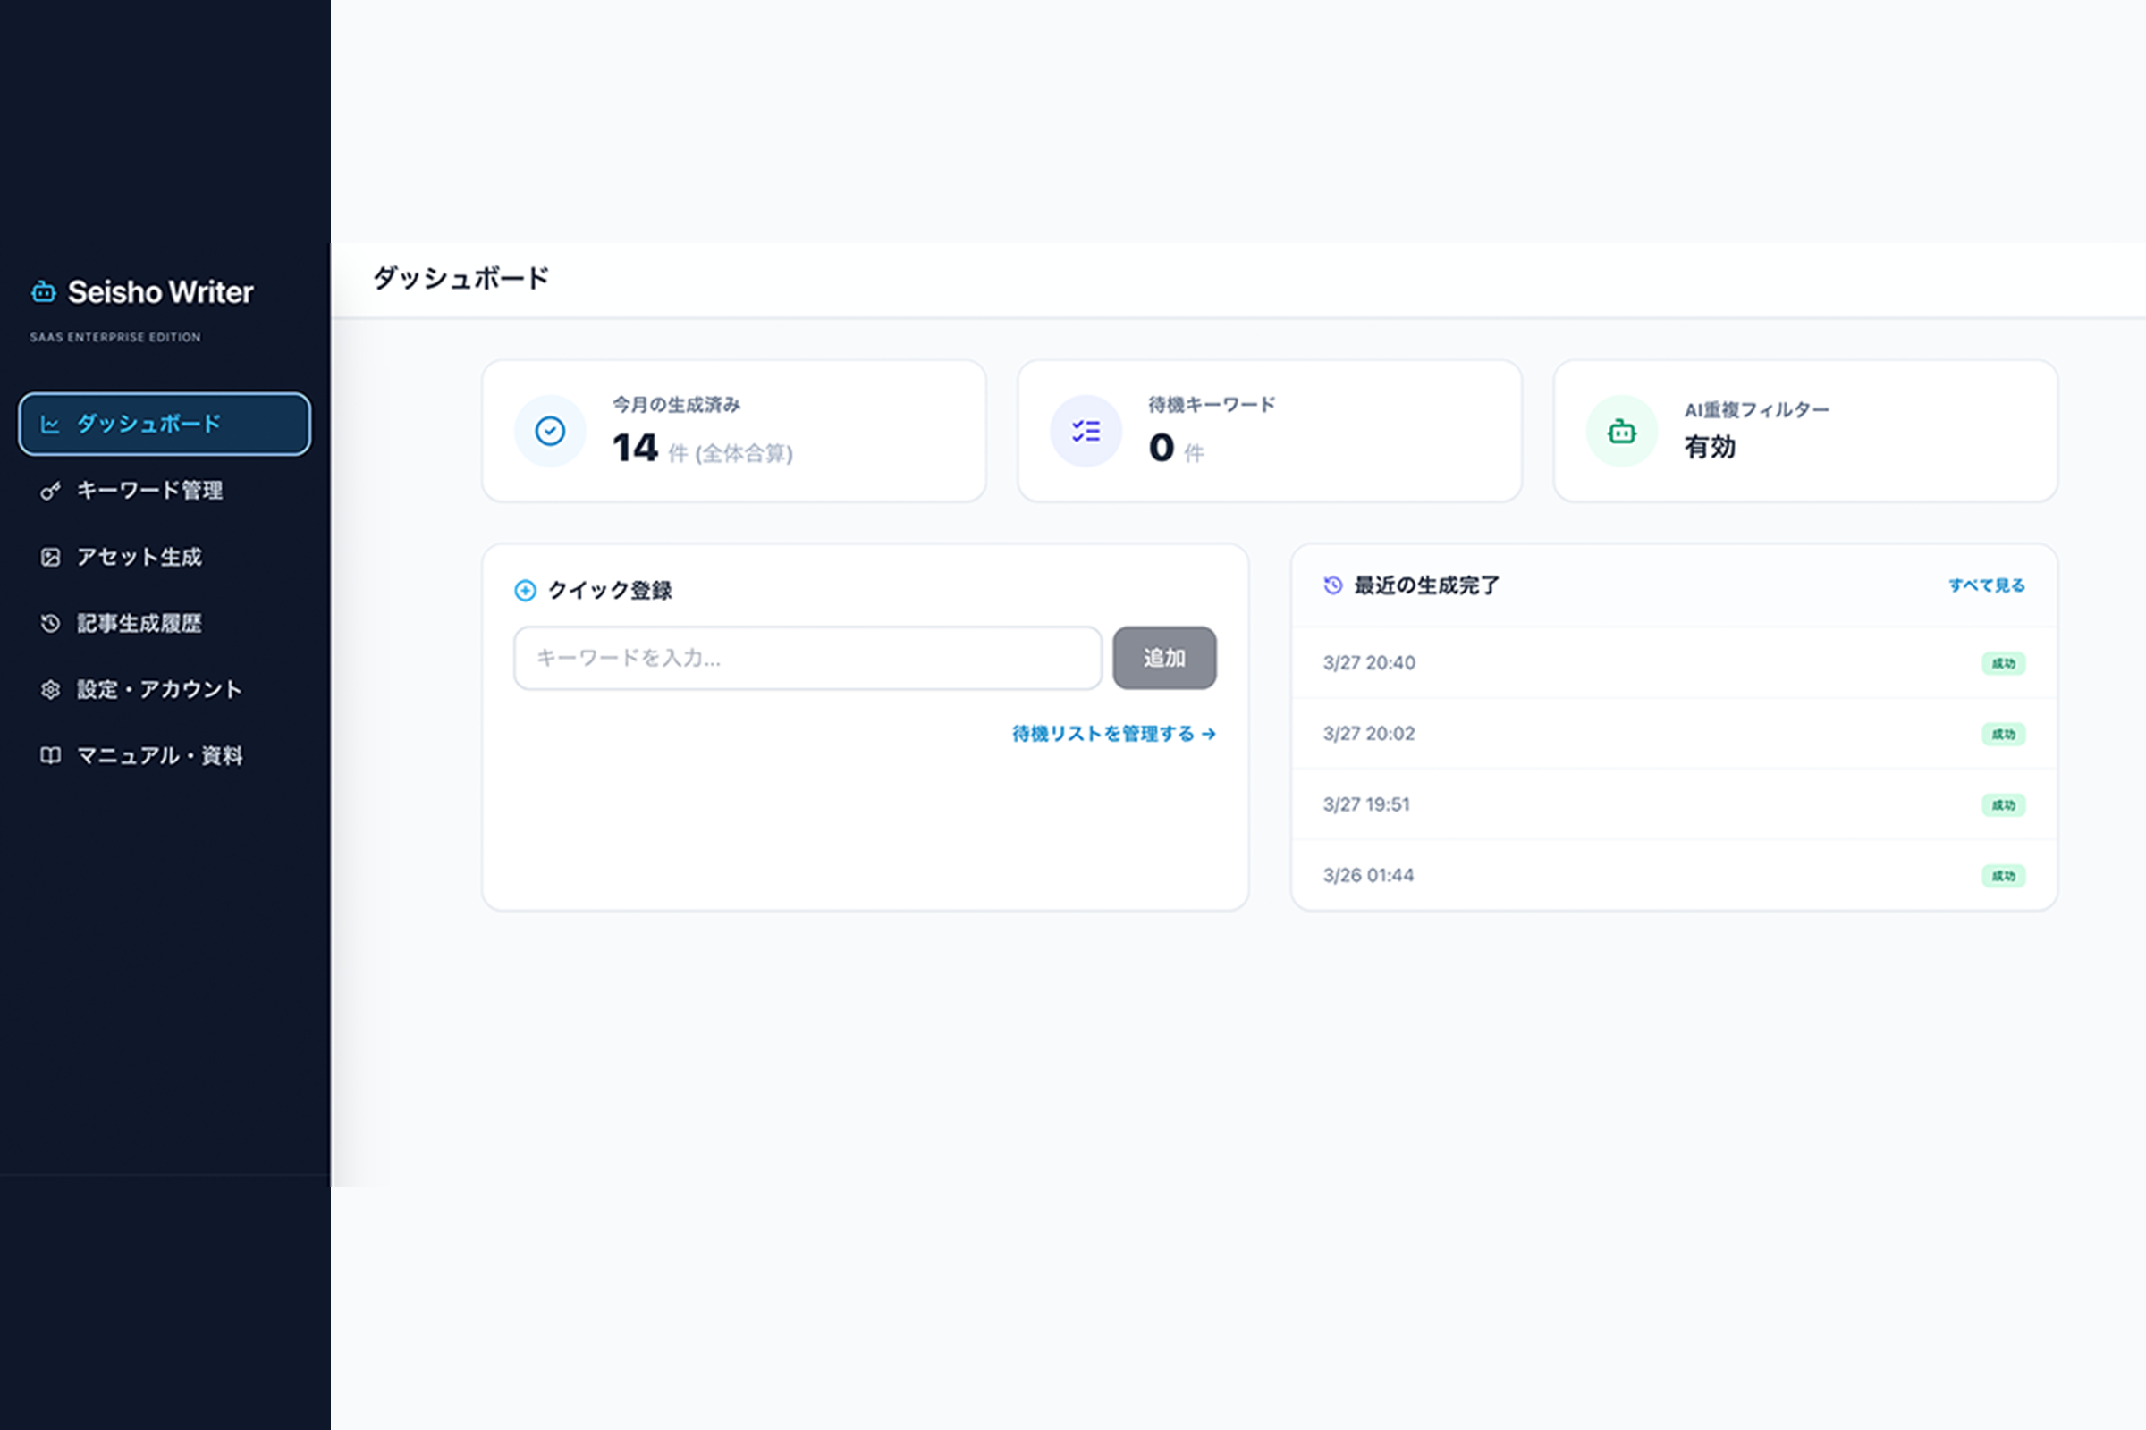Click the checklist icon on 待機キーワード card
The width and height of the screenshot is (2146, 1430).
(x=1085, y=431)
